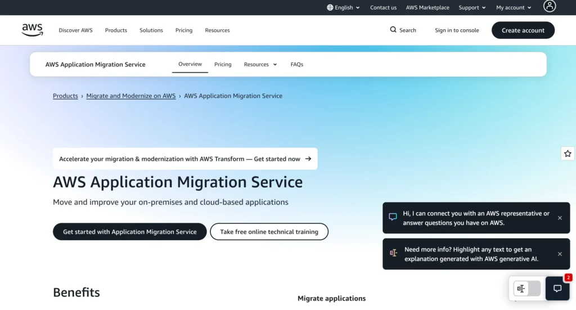Dismiss the generative AI explanation notification

(560, 254)
